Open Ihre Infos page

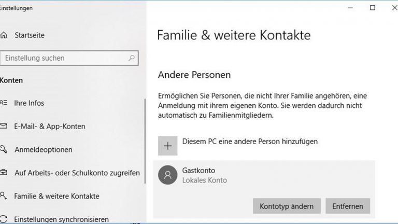coord(29,103)
